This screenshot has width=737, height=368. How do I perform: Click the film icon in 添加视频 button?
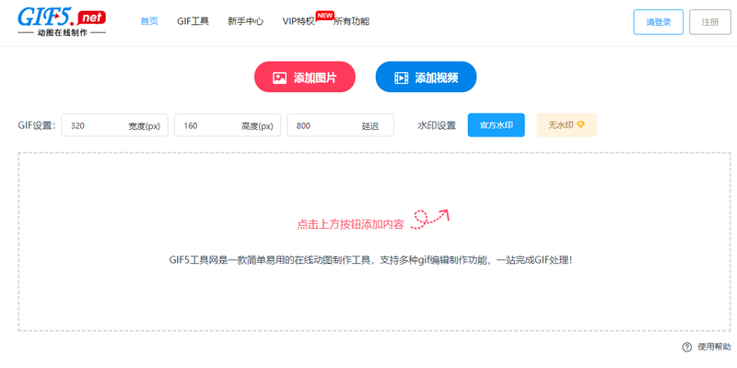(x=401, y=77)
